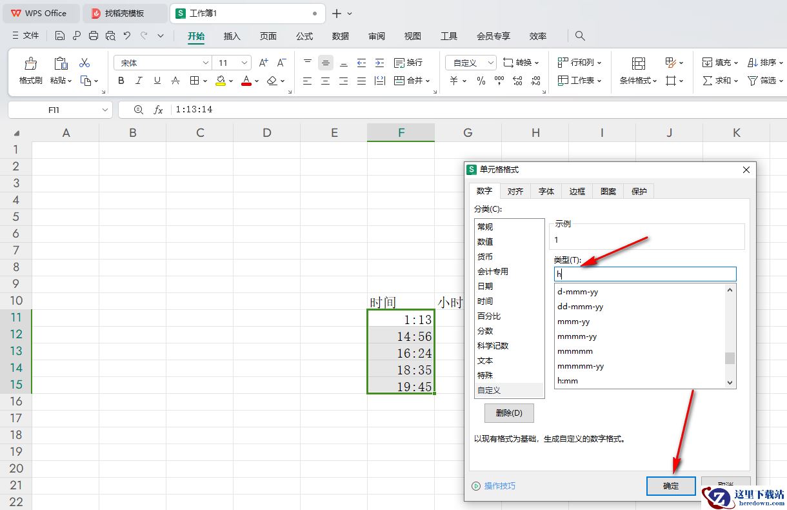This screenshot has width=787, height=510.
Task: Open the font name 宋体 dropdown
Action: point(205,63)
